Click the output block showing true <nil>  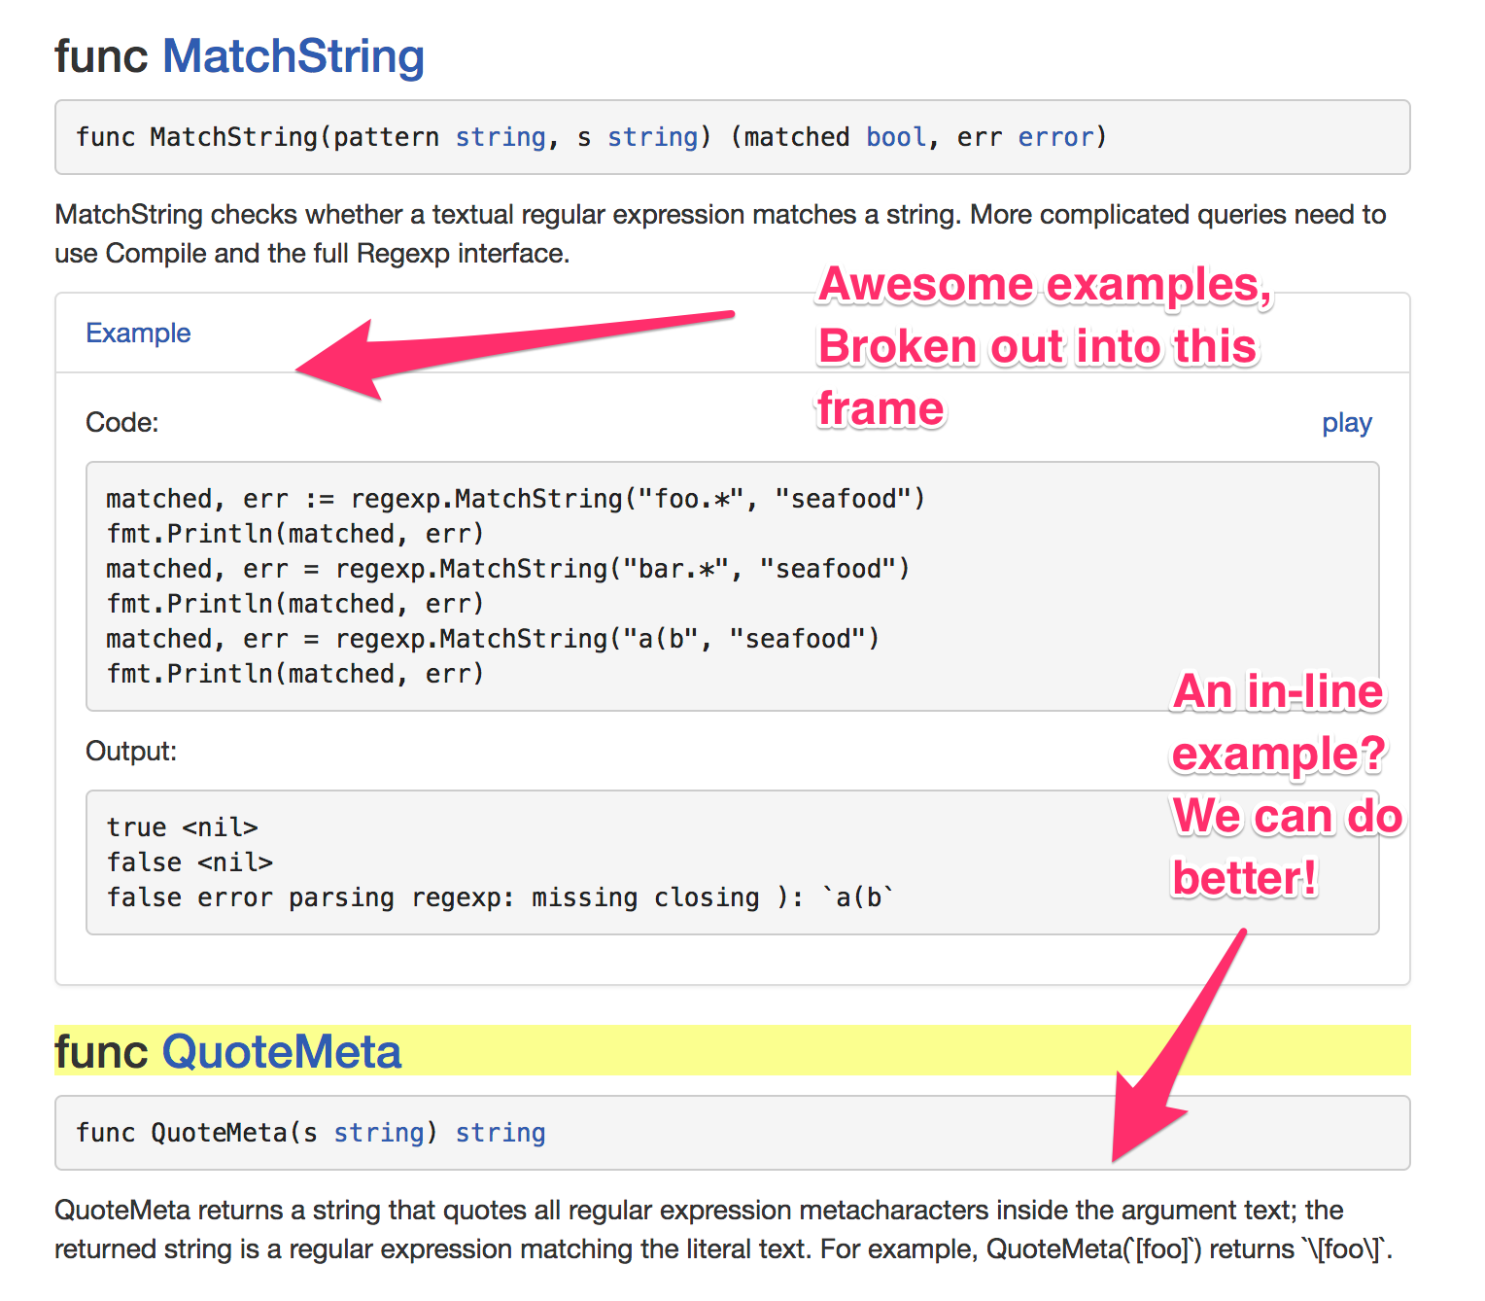coord(583,862)
